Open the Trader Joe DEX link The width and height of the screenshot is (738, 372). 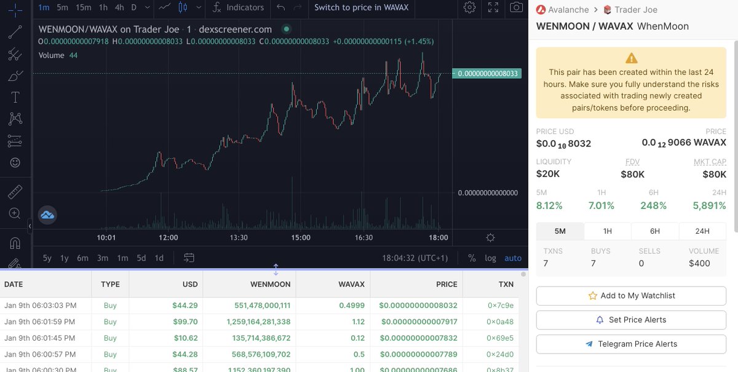coord(630,9)
